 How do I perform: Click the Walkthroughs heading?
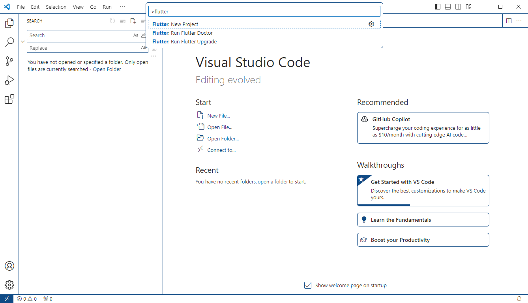(381, 165)
